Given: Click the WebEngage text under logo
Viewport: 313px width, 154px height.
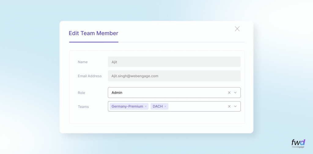Looking at the screenshot, I should click(298, 147).
